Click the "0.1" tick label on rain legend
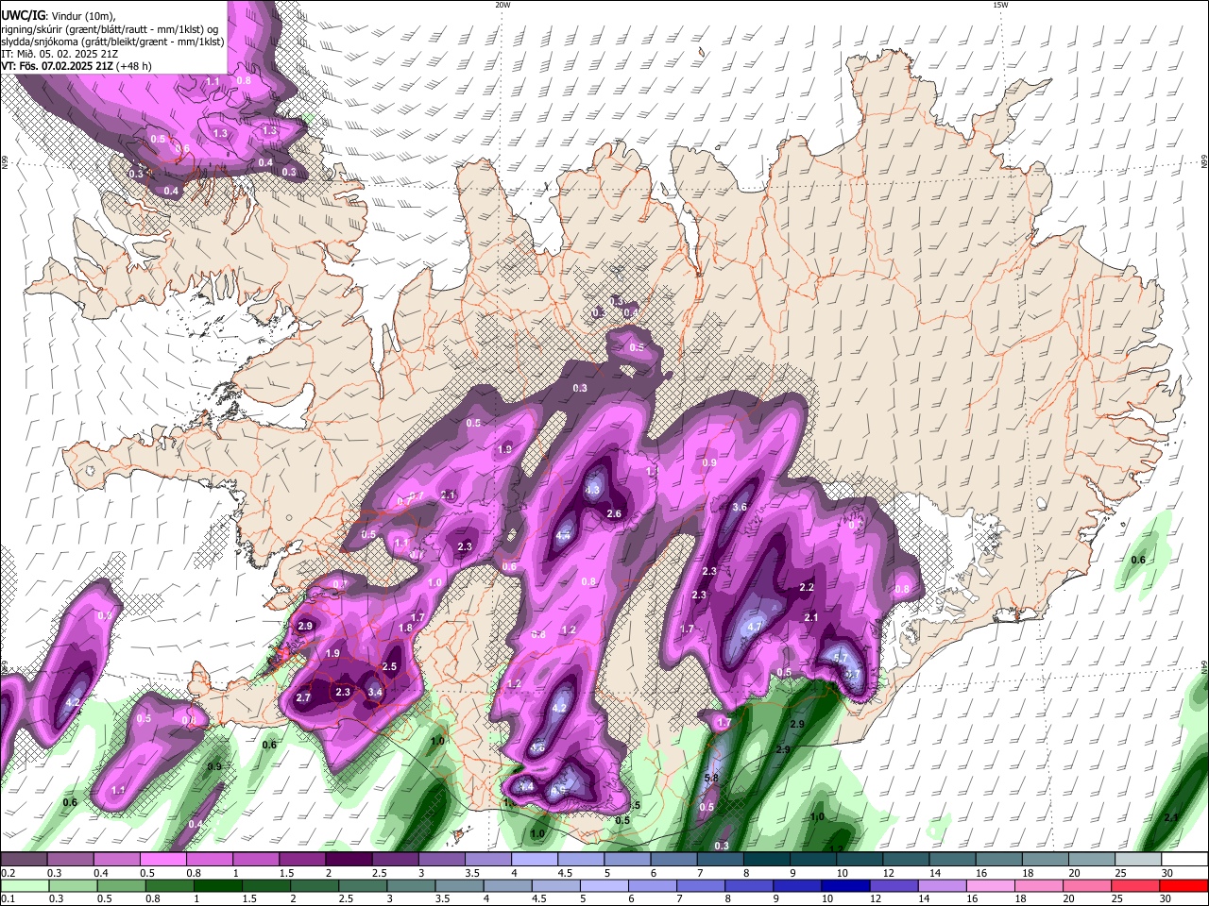The image size is (1209, 906). click(x=7, y=898)
